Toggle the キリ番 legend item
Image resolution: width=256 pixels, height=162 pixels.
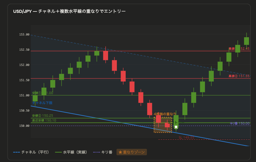pyautogui.click(x=102, y=152)
